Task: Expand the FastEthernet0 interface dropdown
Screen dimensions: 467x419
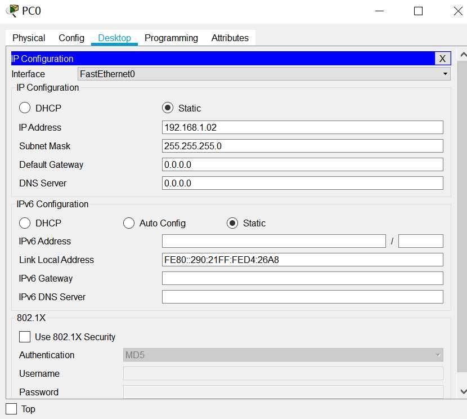Action: (264, 74)
